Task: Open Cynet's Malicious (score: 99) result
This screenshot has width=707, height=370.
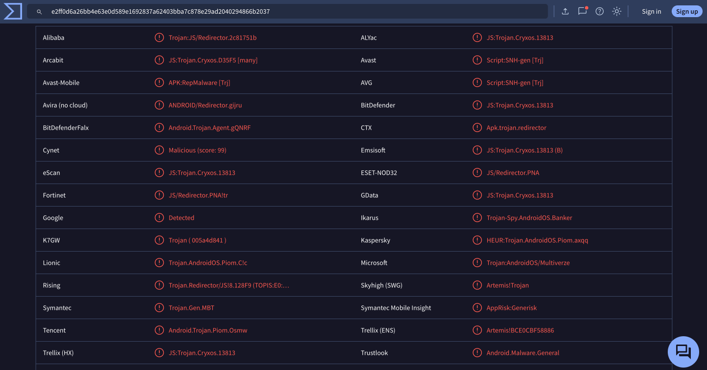Action: pos(197,150)
